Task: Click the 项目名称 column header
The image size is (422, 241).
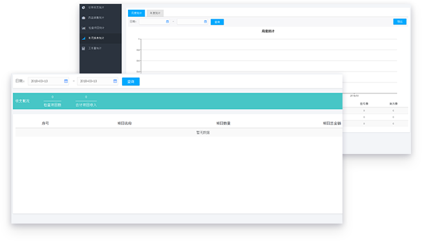Action: (x=125, y=124)
